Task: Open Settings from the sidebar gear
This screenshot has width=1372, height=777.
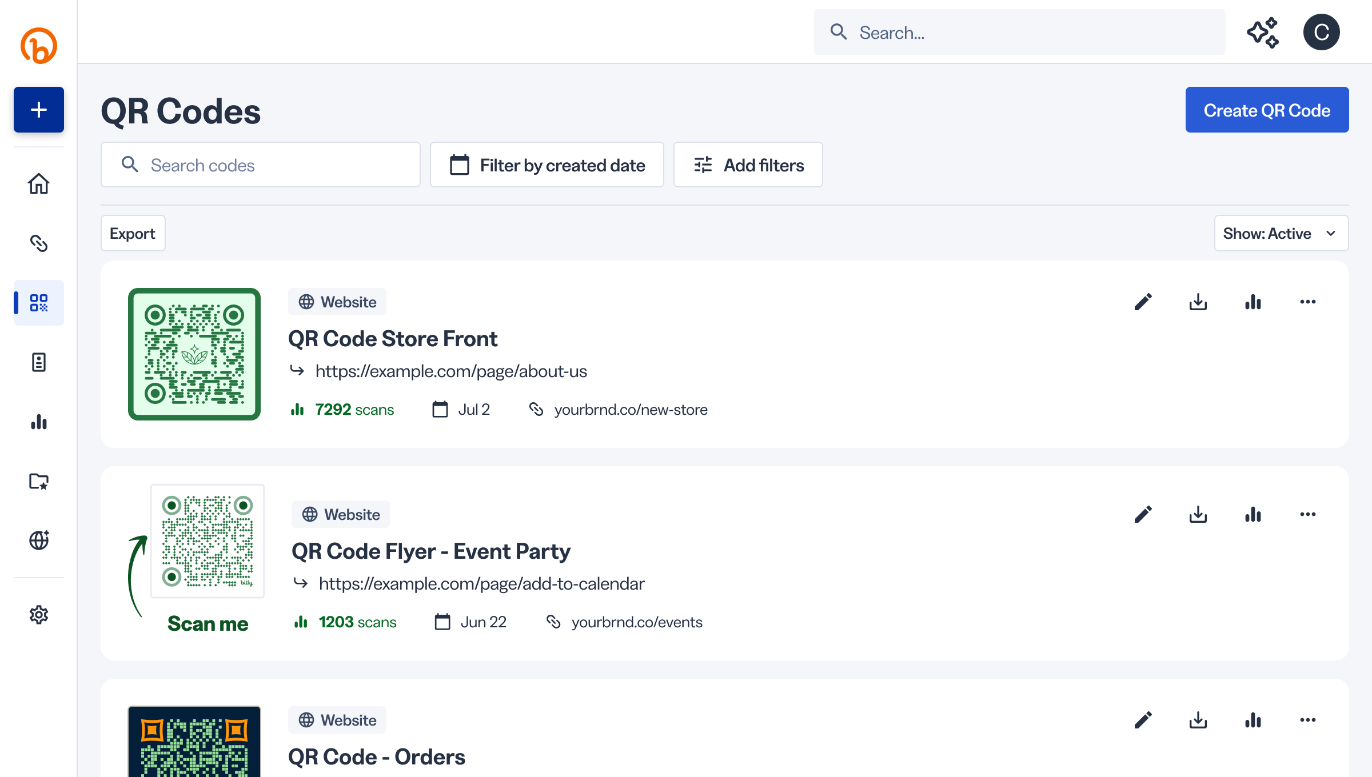Action: pyautogui.click(x=38, y=615)
